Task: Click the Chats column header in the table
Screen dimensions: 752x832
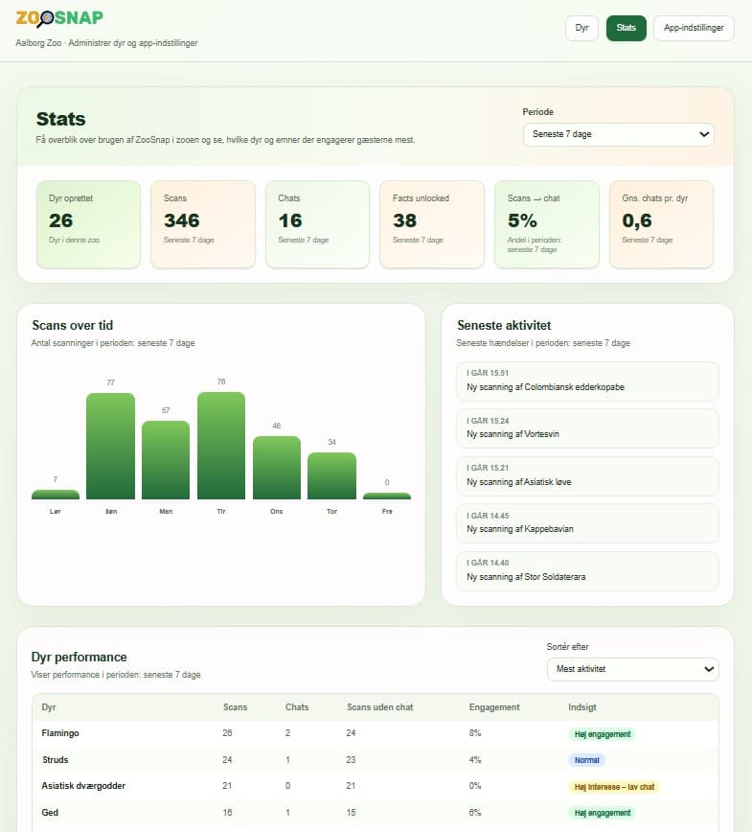Action: [297, 707]
